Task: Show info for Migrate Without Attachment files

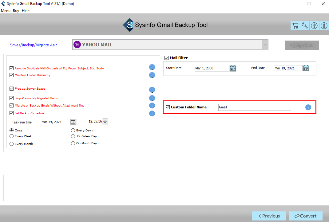Action: pos(152,105)
